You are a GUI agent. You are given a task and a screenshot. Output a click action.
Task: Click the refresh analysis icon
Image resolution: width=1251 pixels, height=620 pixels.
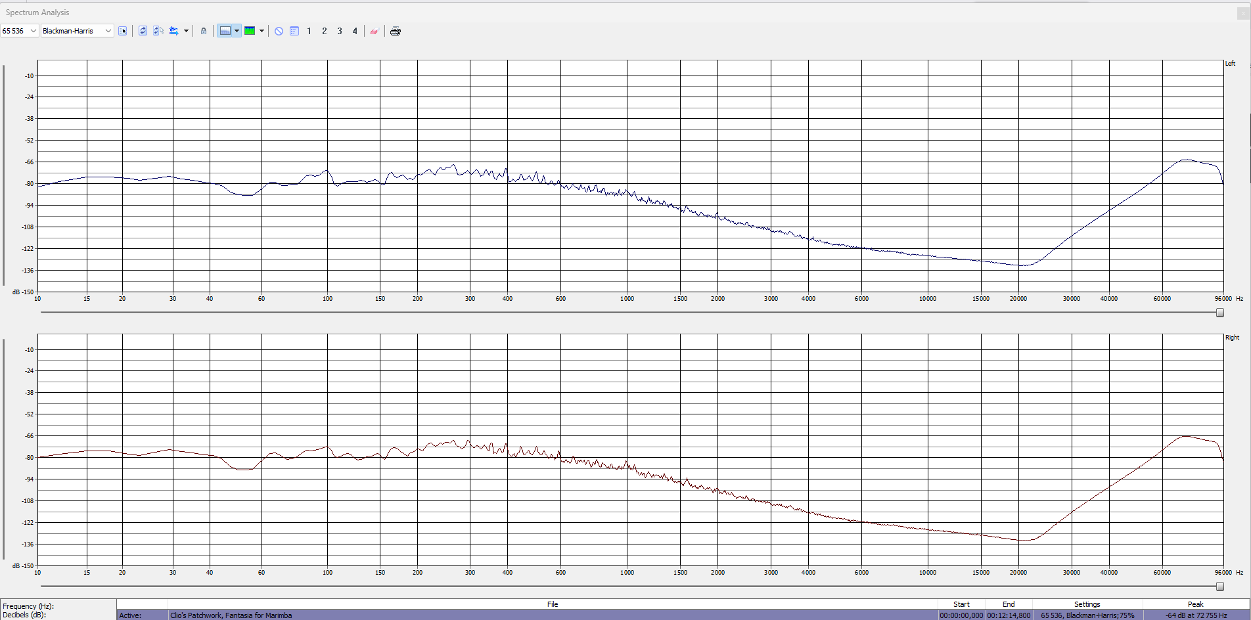(x=143, y=31)
